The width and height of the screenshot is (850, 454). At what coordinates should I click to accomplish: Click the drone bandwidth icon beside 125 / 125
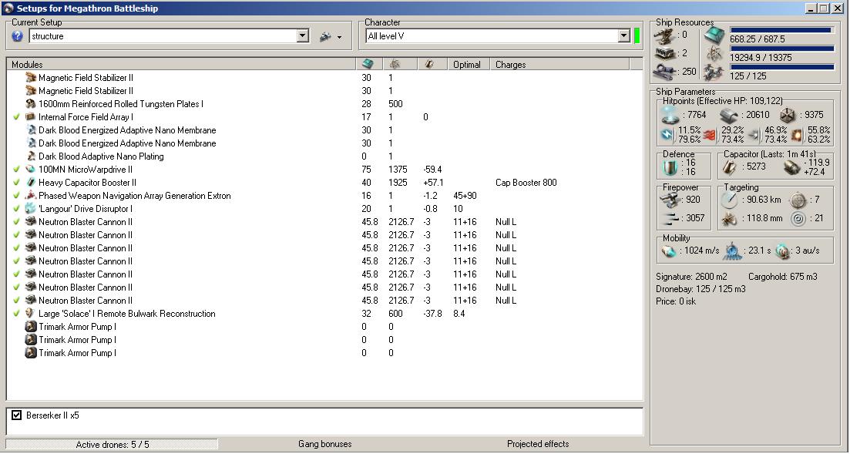click(x=714, y=72)
